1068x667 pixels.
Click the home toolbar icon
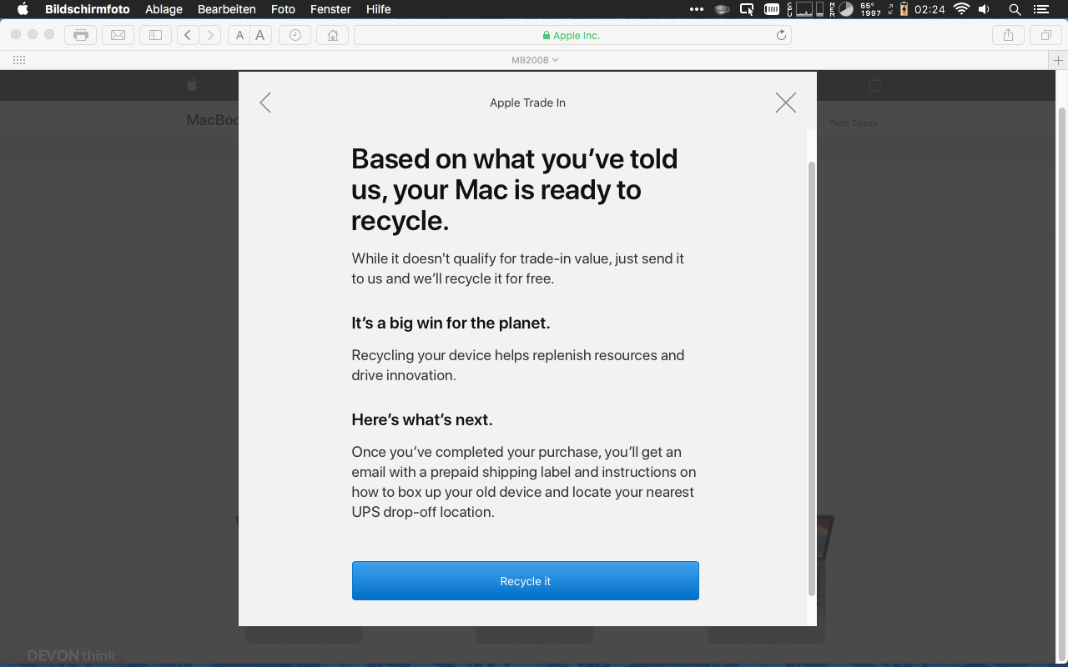333,35
